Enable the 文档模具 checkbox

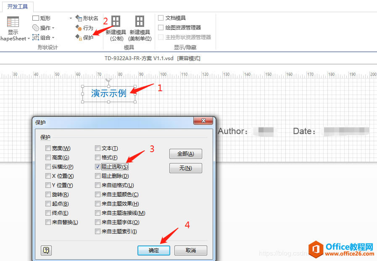(x=161, y=18)
